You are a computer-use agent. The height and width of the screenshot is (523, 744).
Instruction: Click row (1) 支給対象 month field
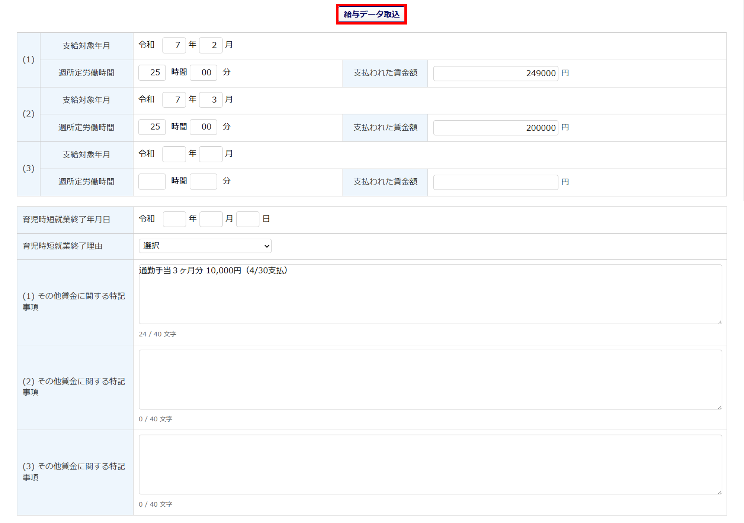click(211, 45)
